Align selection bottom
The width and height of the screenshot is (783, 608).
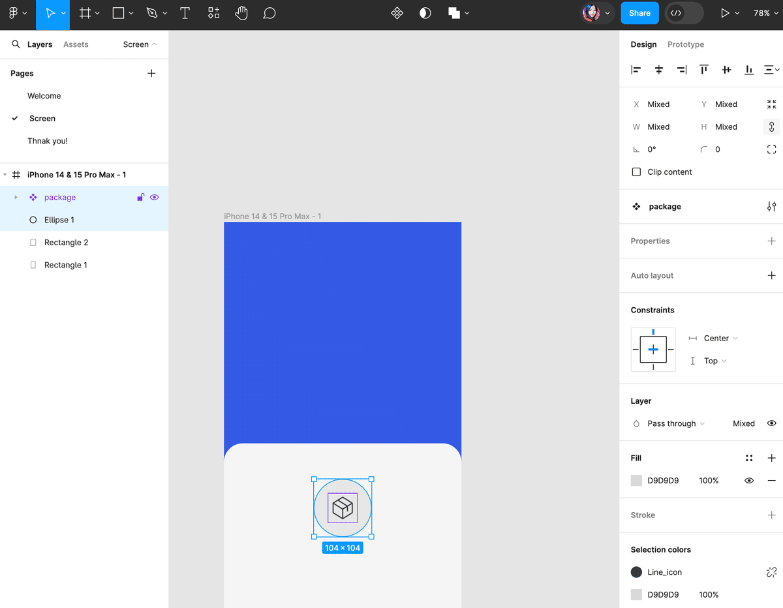point(749,70)
